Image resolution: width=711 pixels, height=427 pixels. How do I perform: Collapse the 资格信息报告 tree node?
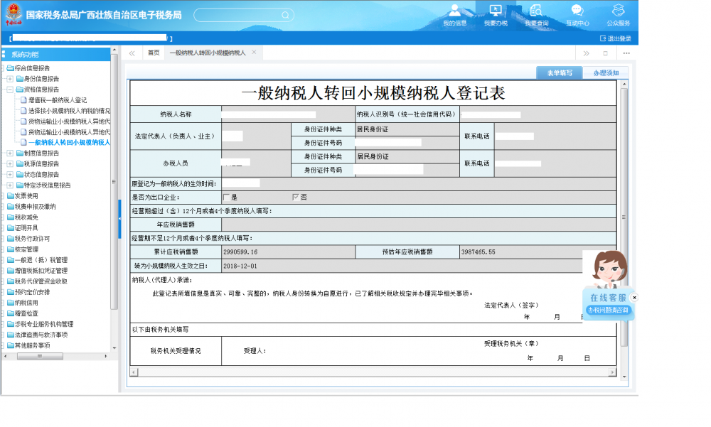(x=9, y=90)
